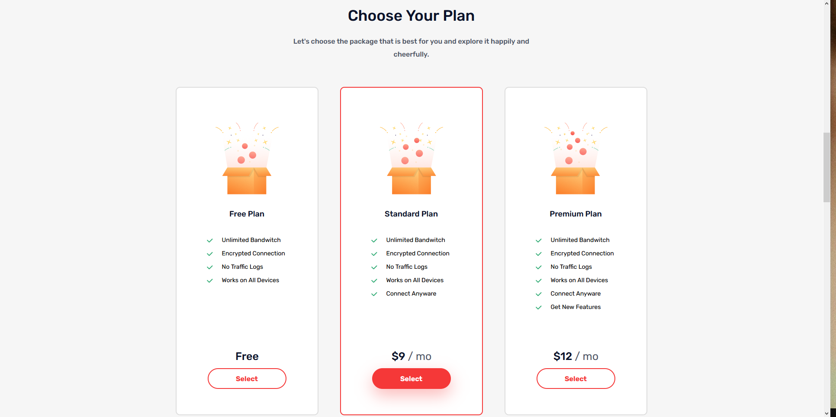Click the page scrollbar up arrow
Viewport: 836px width, 417px height.
click(x=827, y=3)
